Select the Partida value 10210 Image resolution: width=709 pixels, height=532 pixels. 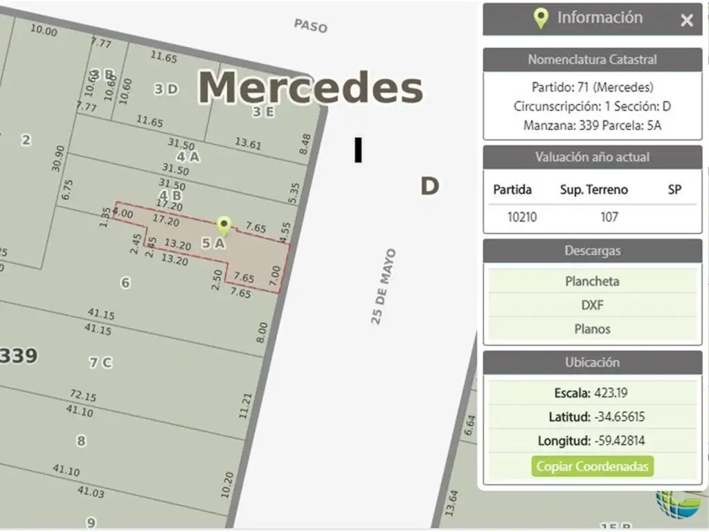click(x=521, y=217)
